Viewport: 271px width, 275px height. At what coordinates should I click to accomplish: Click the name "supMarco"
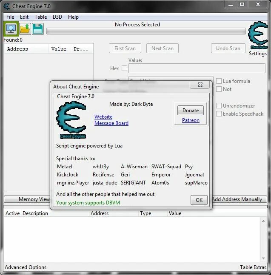(x=196, y=183)
